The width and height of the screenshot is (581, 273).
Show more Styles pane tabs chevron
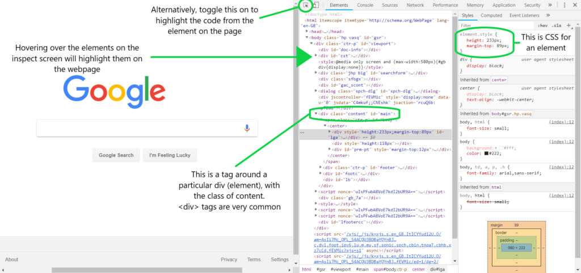point(548,15)
